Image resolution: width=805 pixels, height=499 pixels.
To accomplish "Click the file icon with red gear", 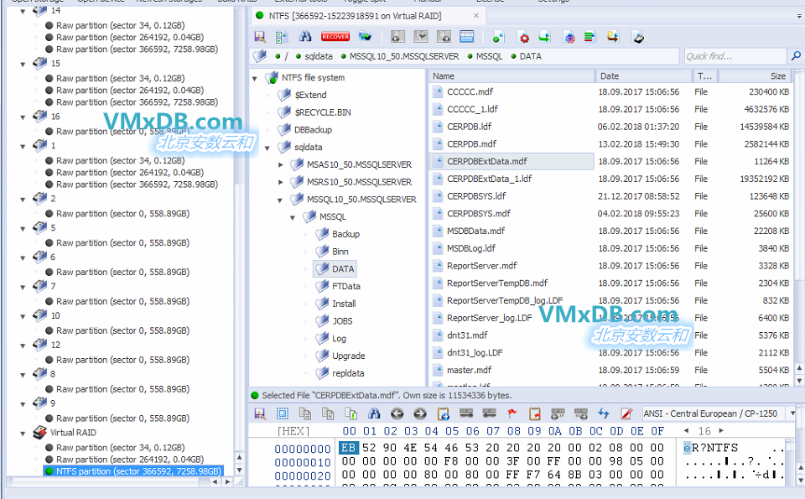I will (523, 37).
